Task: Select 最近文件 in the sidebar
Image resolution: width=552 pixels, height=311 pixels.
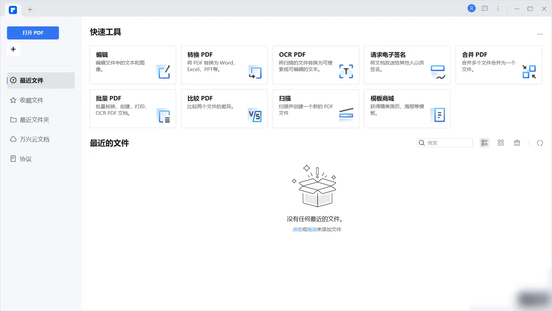Action: click(40, 80)
